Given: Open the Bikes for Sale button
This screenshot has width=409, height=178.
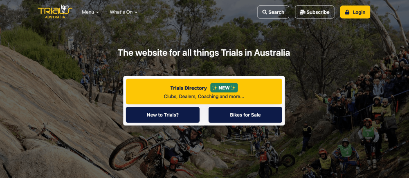Looking at the screenshot, I should tap(245, 114).
